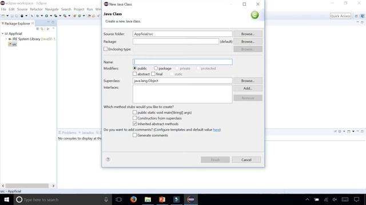Click the Open Console icon in console toolbar
Viewport: 366px width, 205px height.
pos(349,132)
